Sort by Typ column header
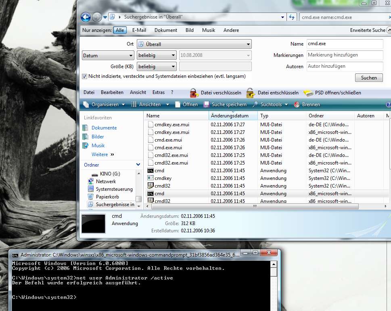This screenshot has height=311, width=391. pos(282,116)
